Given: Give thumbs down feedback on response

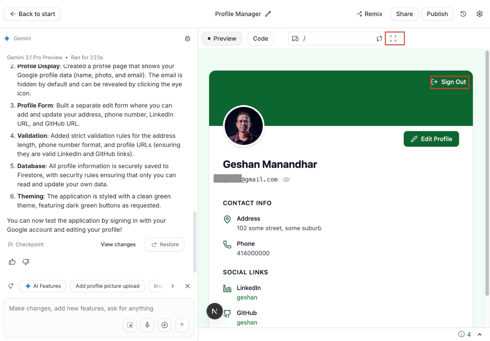Looking at the screenshot, I should pos(25,262).
